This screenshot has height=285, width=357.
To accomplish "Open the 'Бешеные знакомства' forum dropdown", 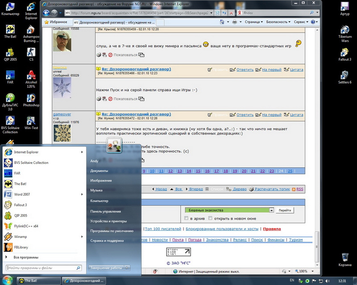I will pos(229,210).
